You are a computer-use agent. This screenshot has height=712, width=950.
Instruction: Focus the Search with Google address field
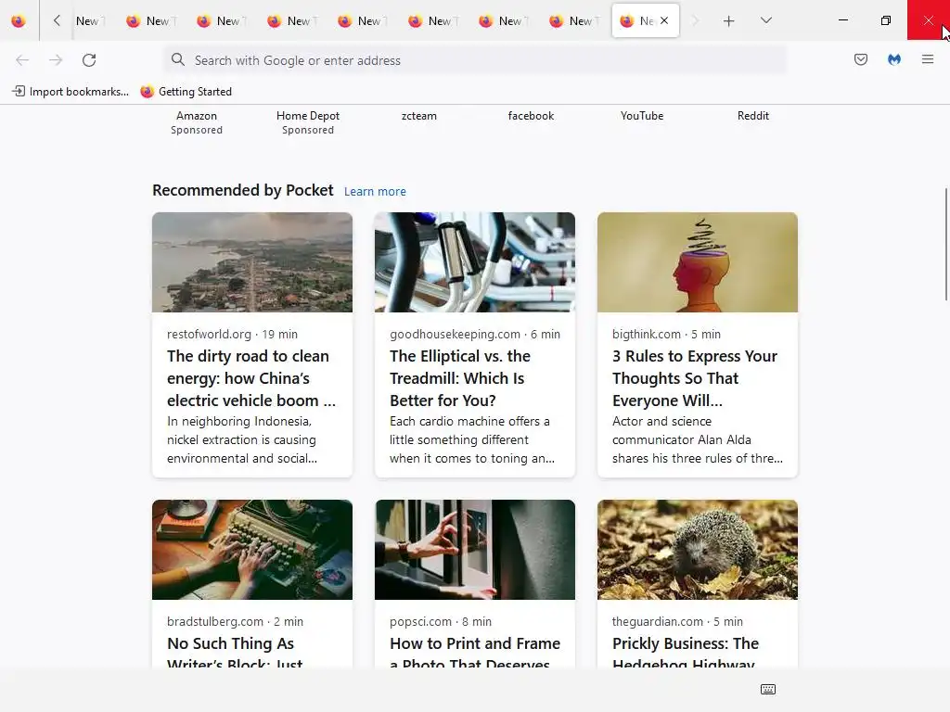pyautogui.click(x=475, y=60)
